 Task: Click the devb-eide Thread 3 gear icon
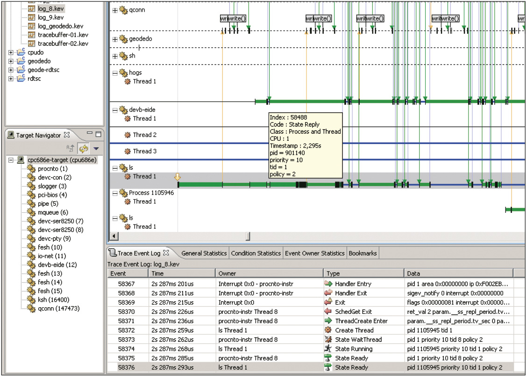[x=128, y=152]
